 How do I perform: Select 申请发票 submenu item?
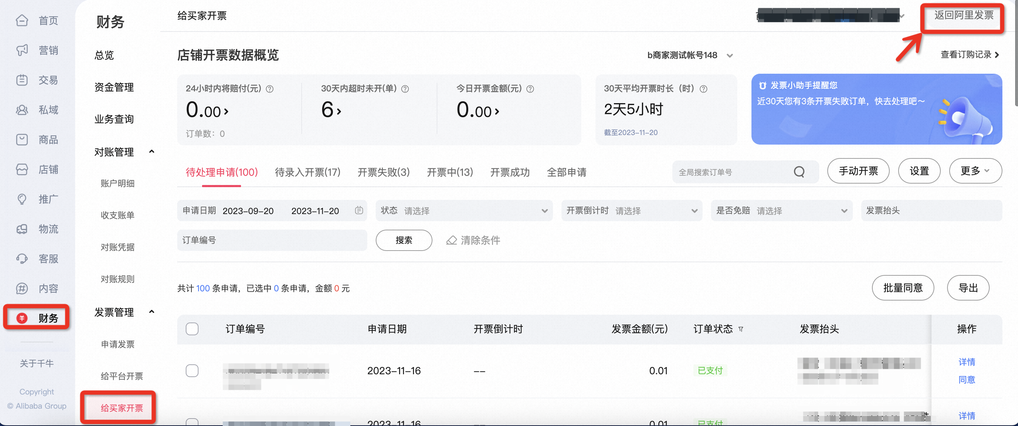click(x=118, y=344)
